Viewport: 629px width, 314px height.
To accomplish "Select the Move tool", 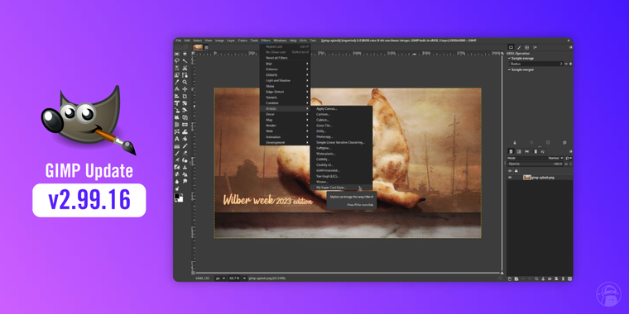I will click(x=185, y=89).
